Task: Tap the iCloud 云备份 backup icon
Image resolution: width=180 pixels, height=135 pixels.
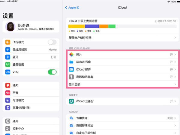Action: point(71,101)
